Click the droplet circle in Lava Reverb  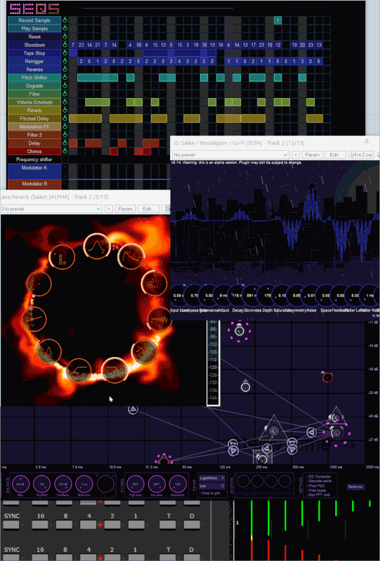(48, 352)
